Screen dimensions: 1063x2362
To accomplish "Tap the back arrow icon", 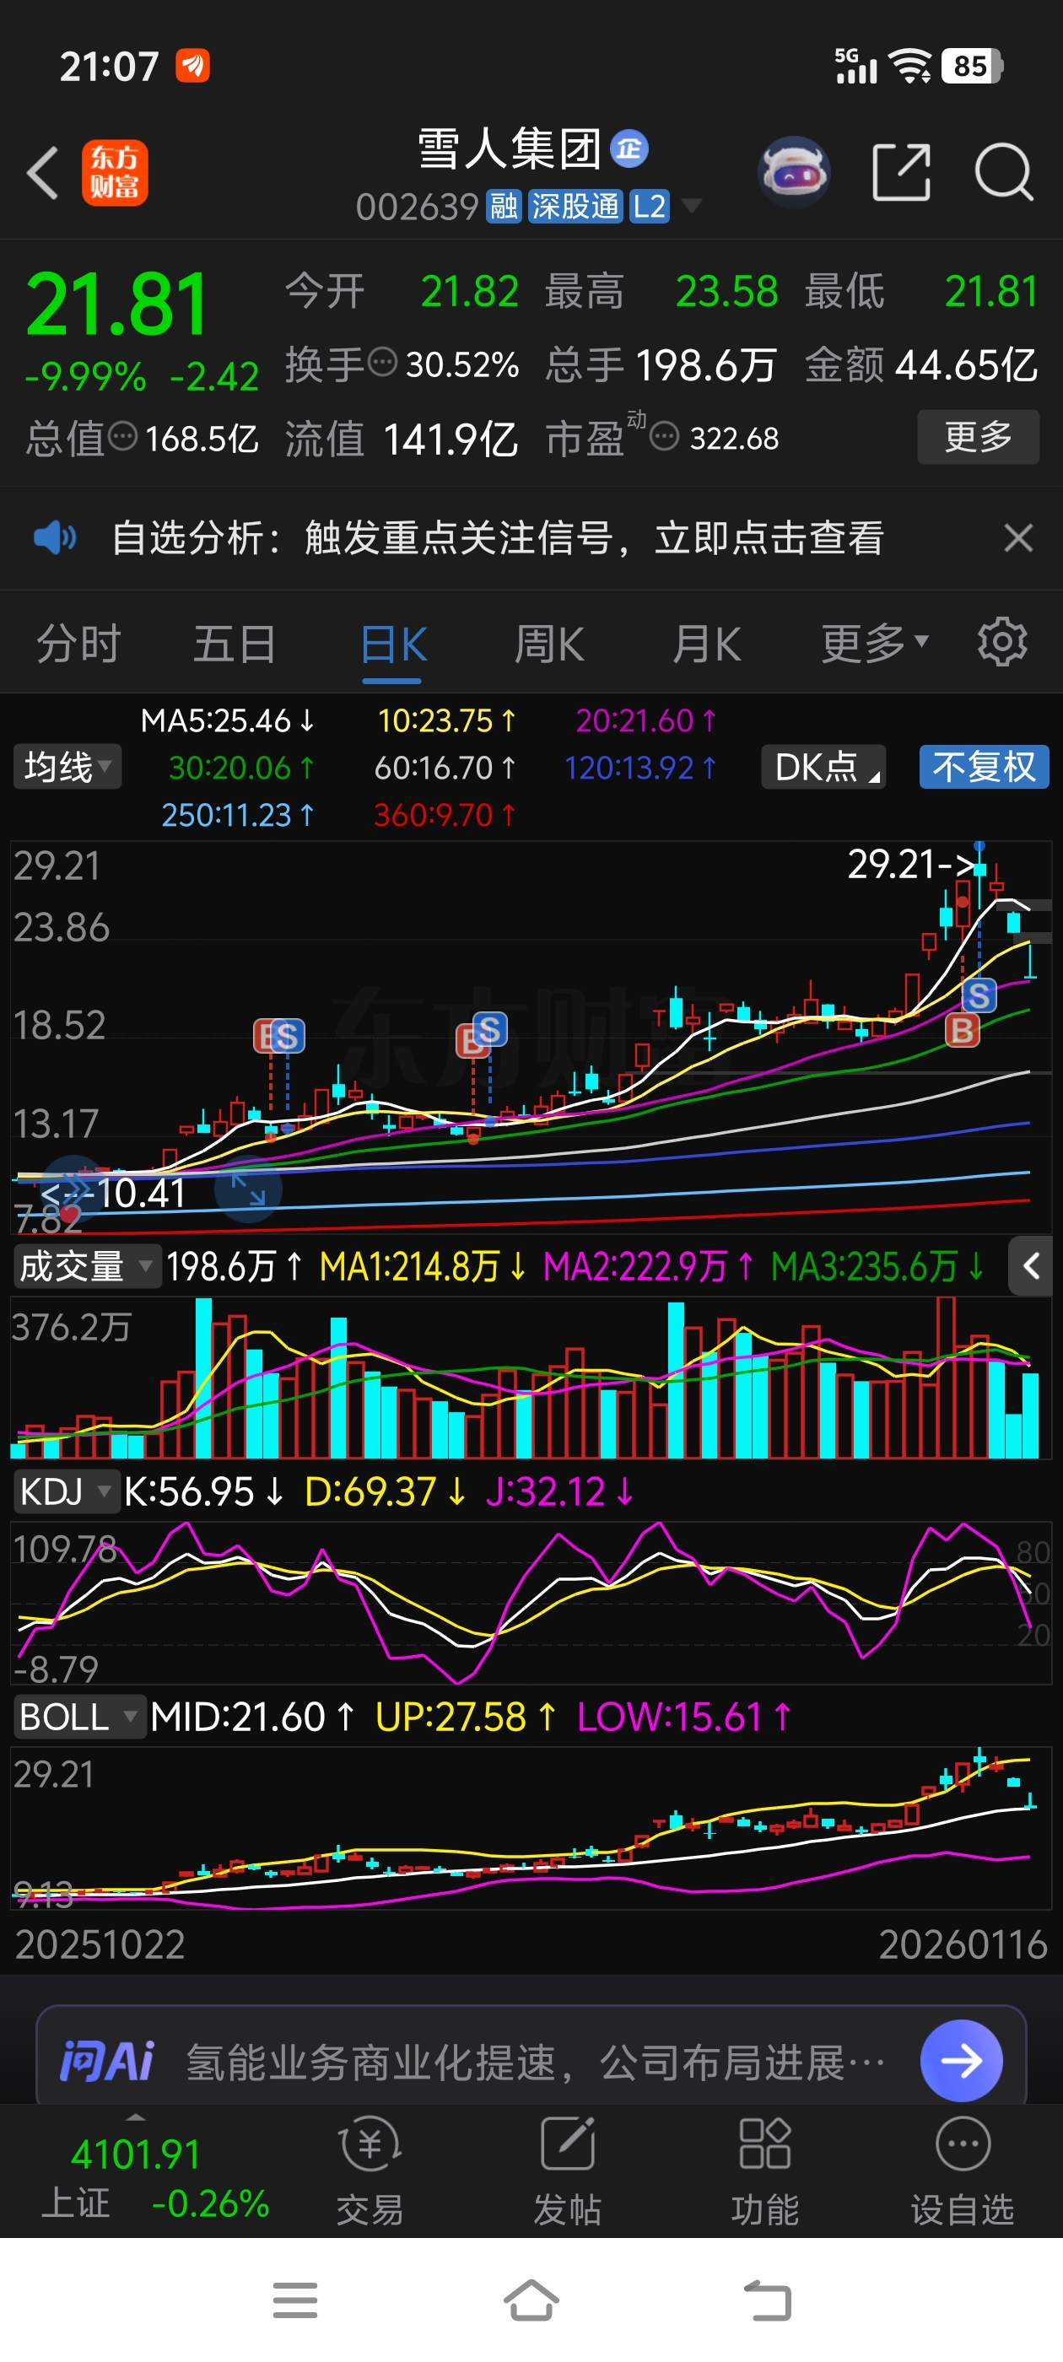I will (x=42, y=171).
